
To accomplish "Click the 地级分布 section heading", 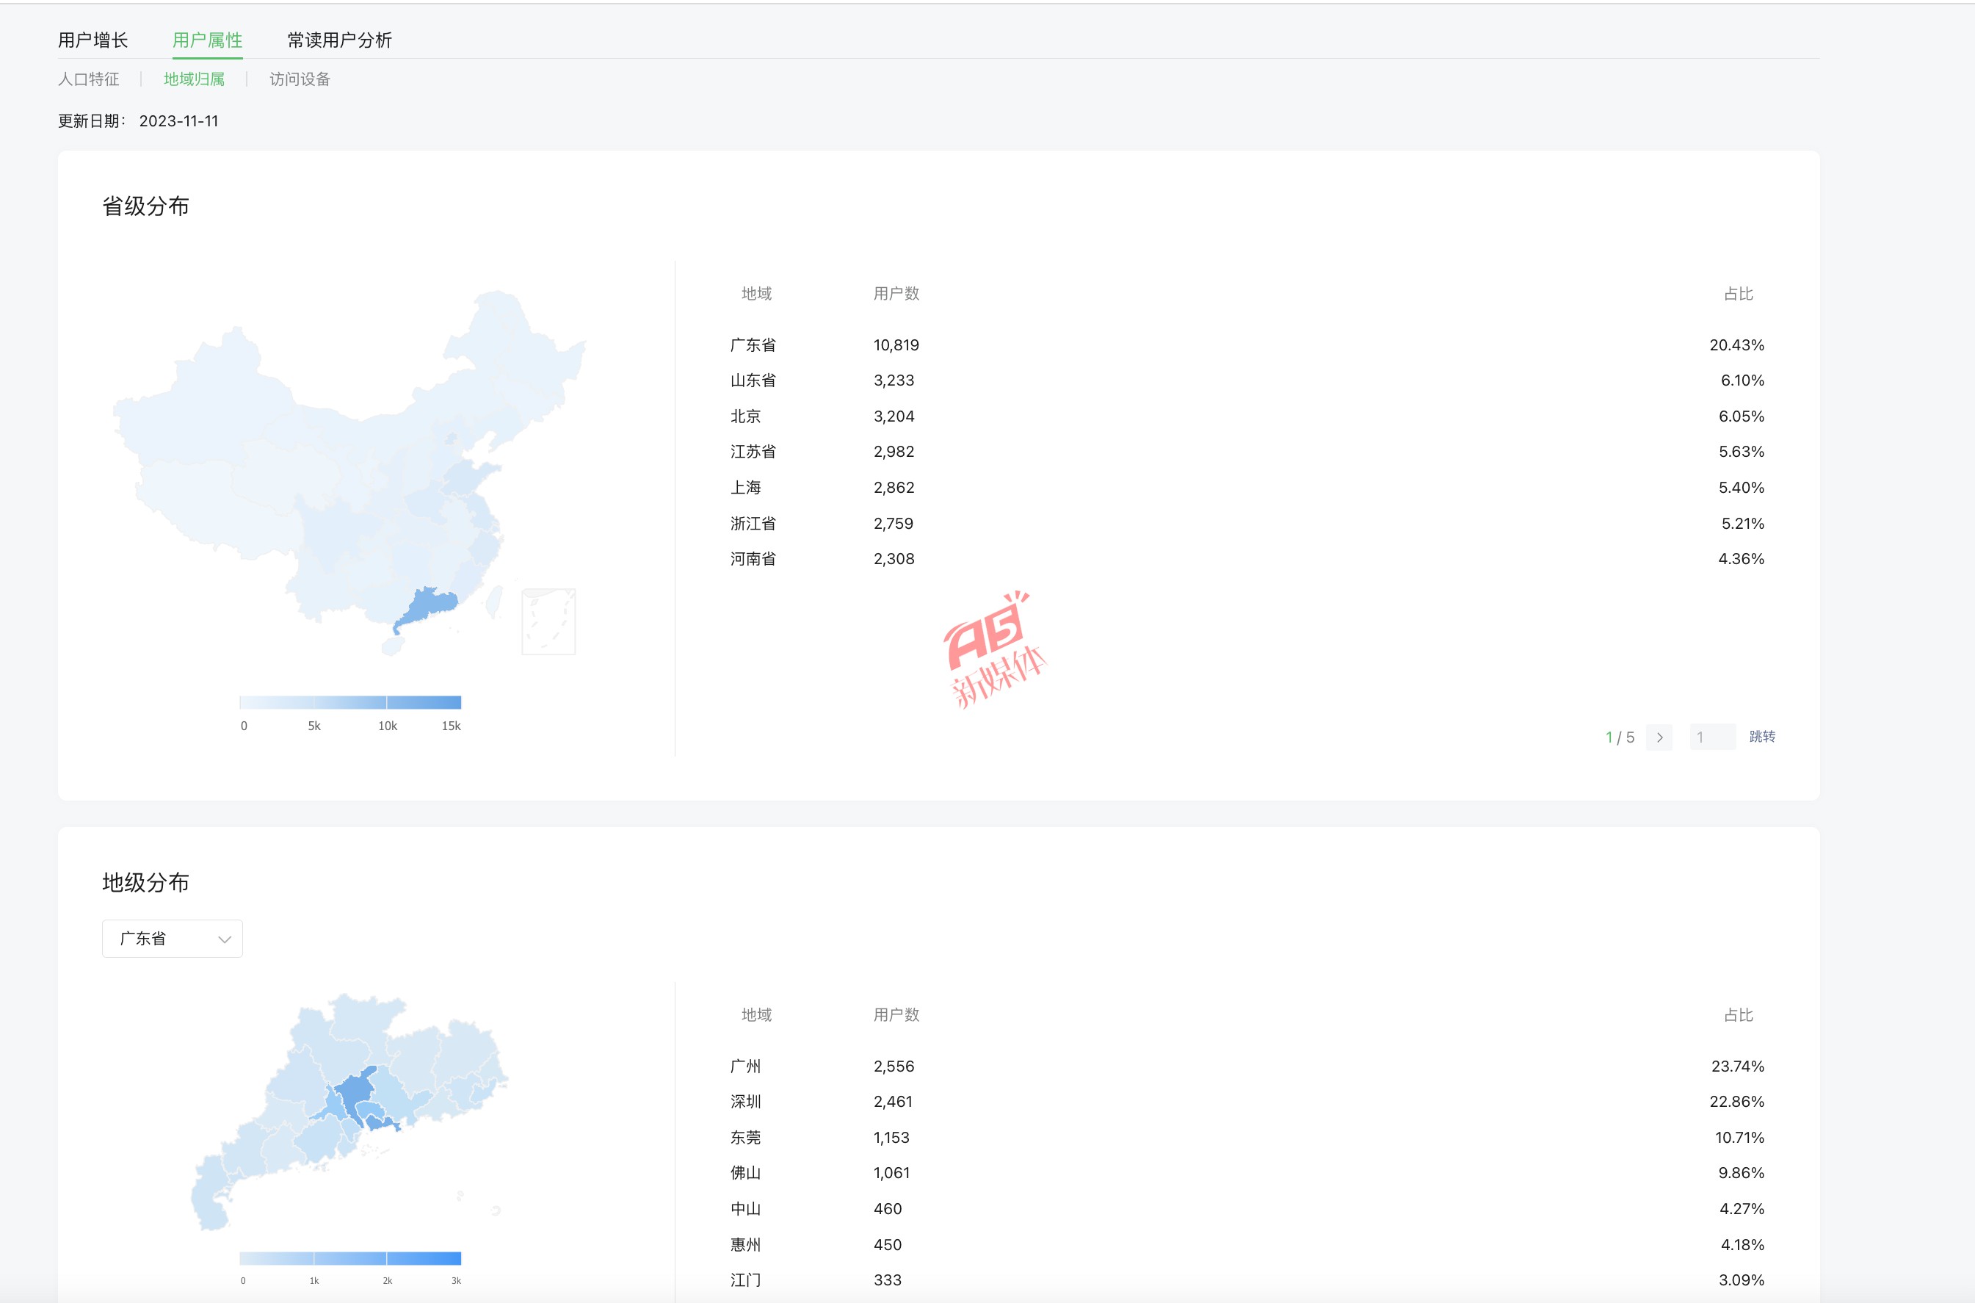I will pyautogui.click(x=145, y=883).
